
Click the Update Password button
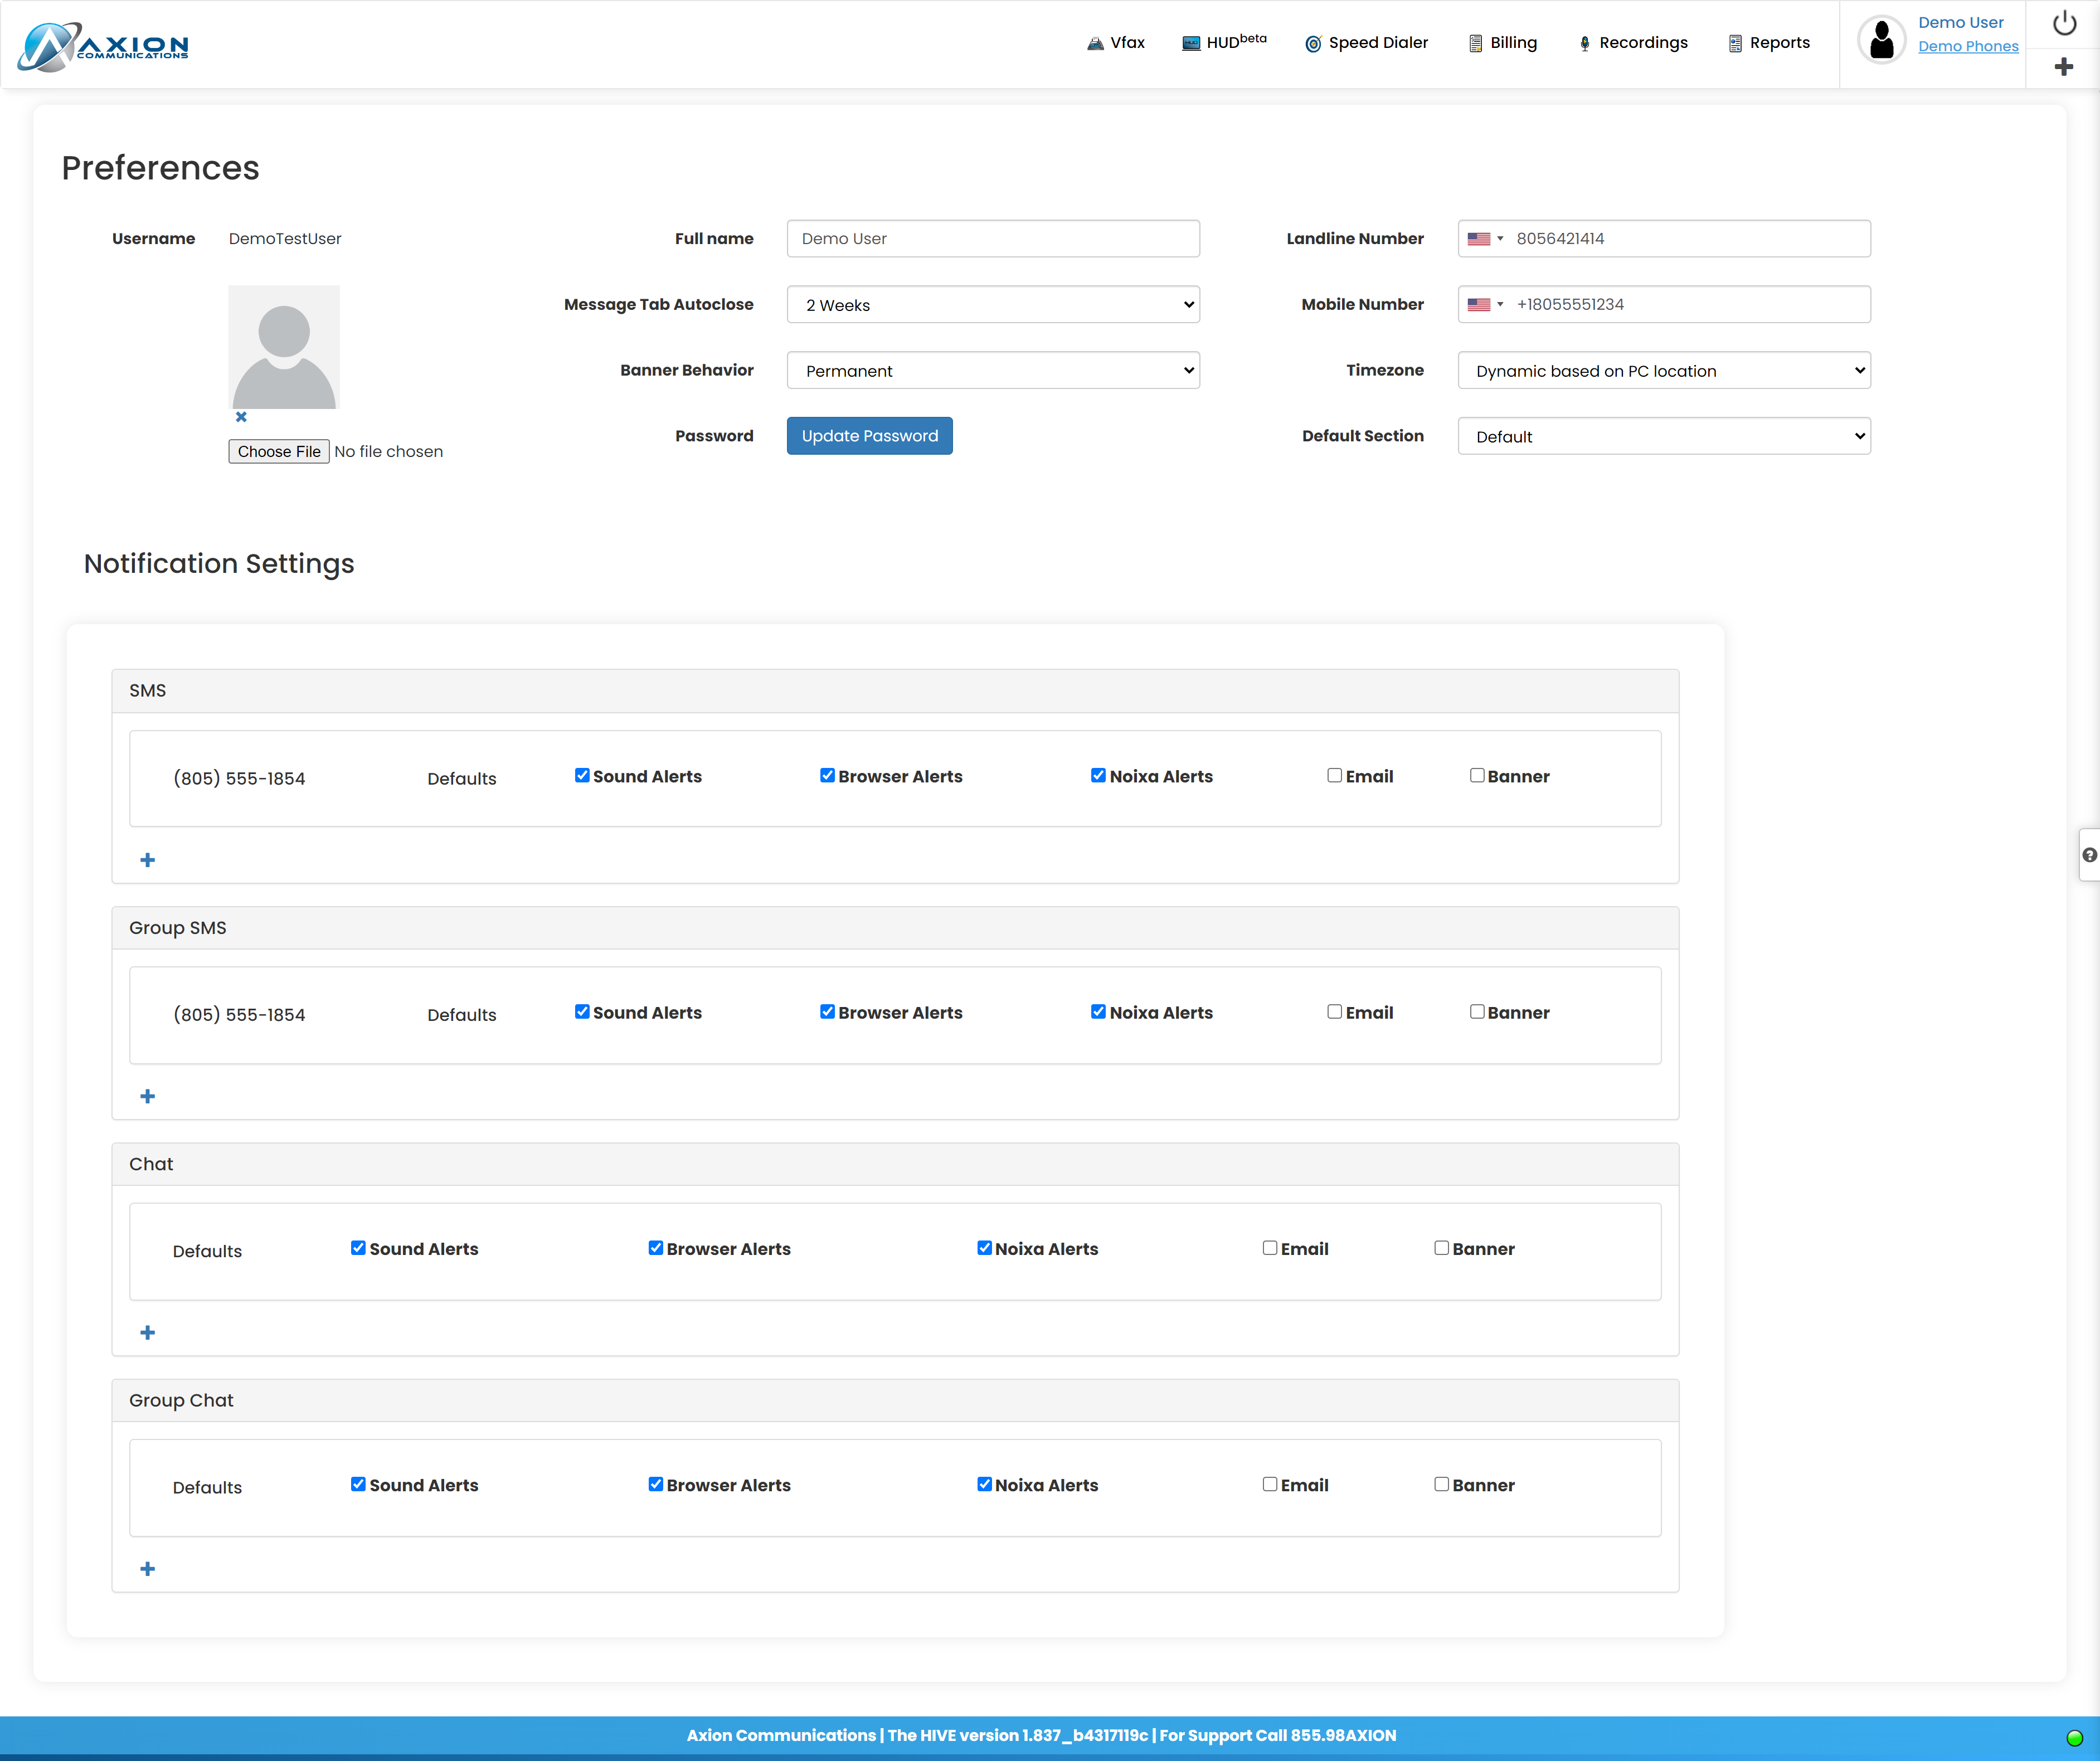(x=869, y=436)
